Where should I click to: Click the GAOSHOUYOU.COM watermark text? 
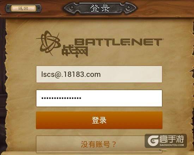point(172,145)
